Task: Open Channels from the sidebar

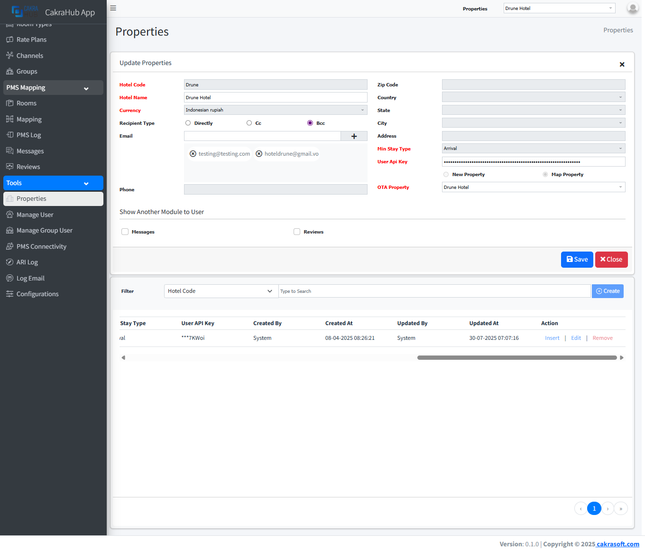Action: click(29, 56)
